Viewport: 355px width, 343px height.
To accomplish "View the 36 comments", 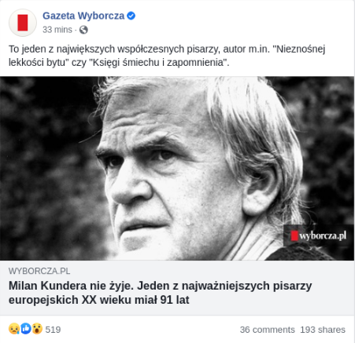I will 267,330.
